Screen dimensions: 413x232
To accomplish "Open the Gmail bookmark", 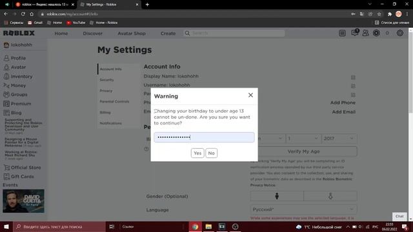I will point(35,23).
